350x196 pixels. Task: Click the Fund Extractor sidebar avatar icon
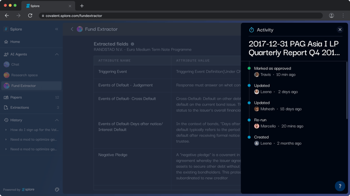coord(6,85)
